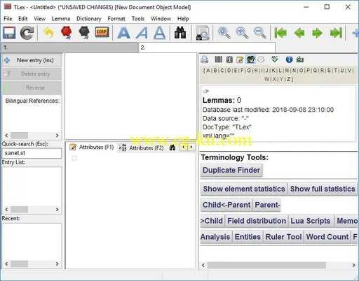Click the highlighted person face icon
This screenshot has height=281, width=359.
pyautogui.click(x=251, y=59)
